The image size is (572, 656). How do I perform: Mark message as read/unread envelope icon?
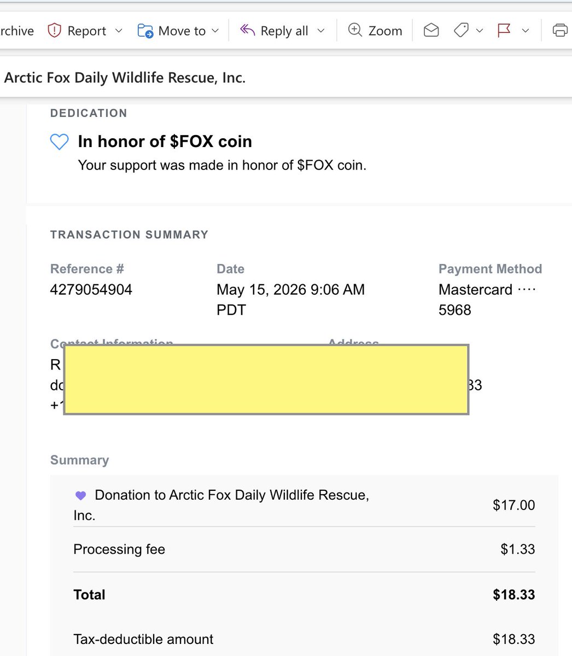tap(431, 31)
